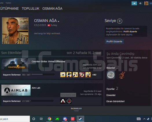The height and width of the screenshot is (122, 152).
Task: Click the Steam icon in system tray
Action: (148, 119)
